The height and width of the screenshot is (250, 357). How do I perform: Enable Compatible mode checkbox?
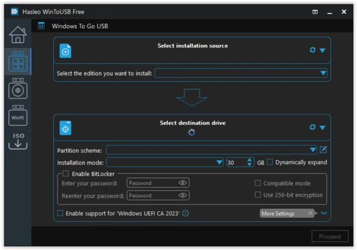click(258, 183)
